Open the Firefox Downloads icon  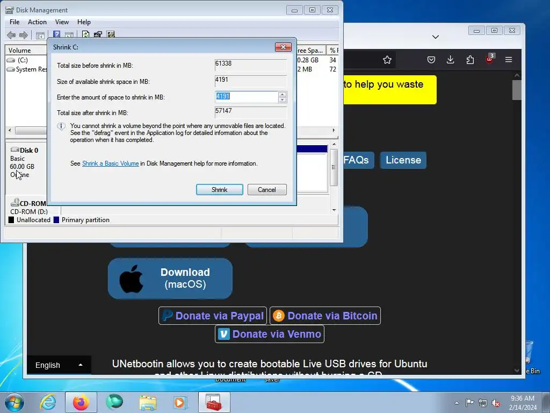[451, 60]
